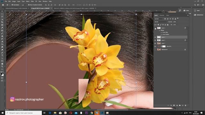Viewport: 205px width, 115px height.
Task: Delete layer using trash icon
Action: [185, 105]
